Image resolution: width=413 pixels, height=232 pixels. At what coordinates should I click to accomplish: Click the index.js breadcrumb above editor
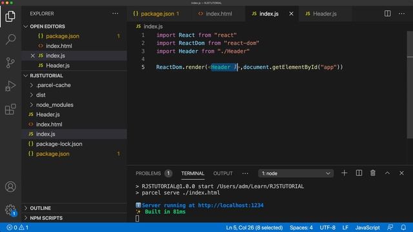coord(150,26)
